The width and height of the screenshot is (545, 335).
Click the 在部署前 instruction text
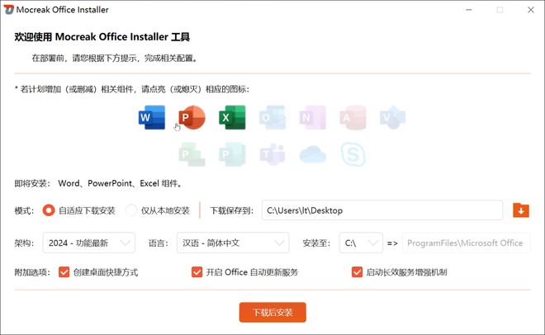[x=115, y=58]
